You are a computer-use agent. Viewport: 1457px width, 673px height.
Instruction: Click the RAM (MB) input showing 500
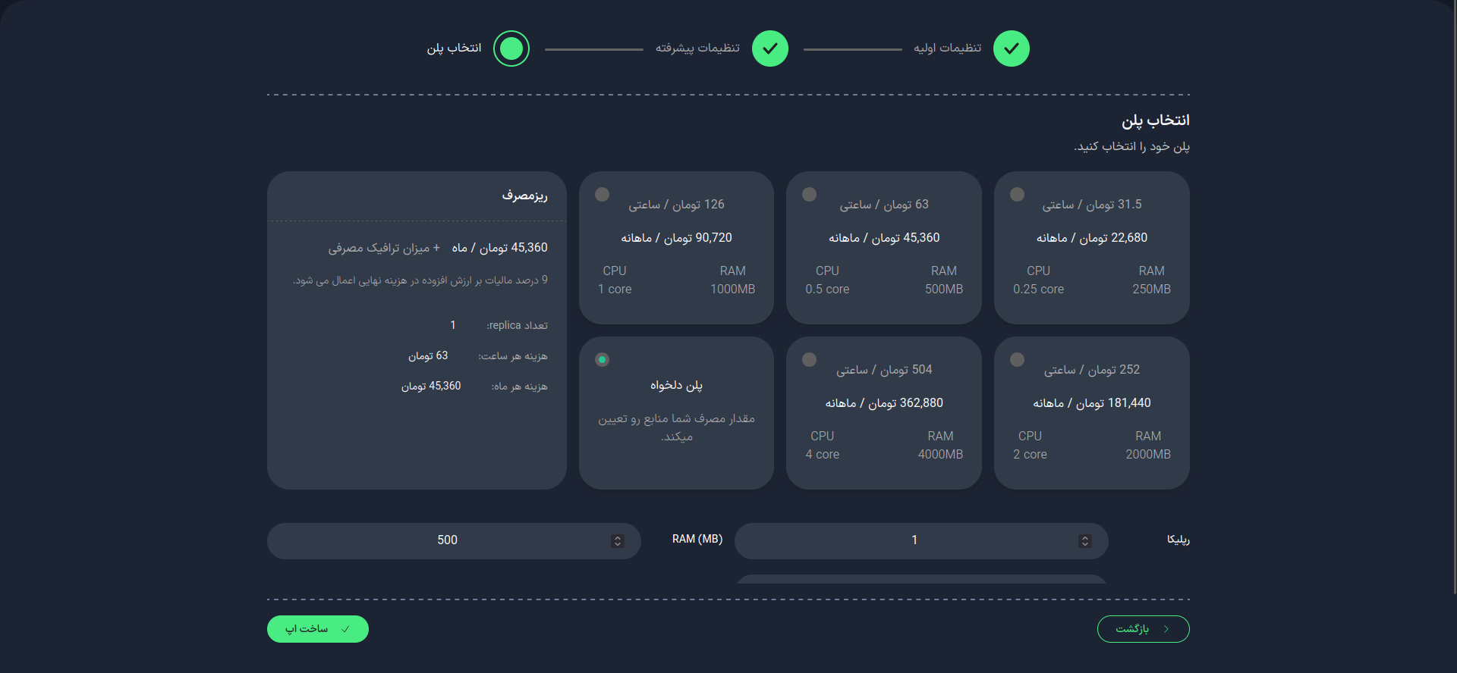coord(454,541)
